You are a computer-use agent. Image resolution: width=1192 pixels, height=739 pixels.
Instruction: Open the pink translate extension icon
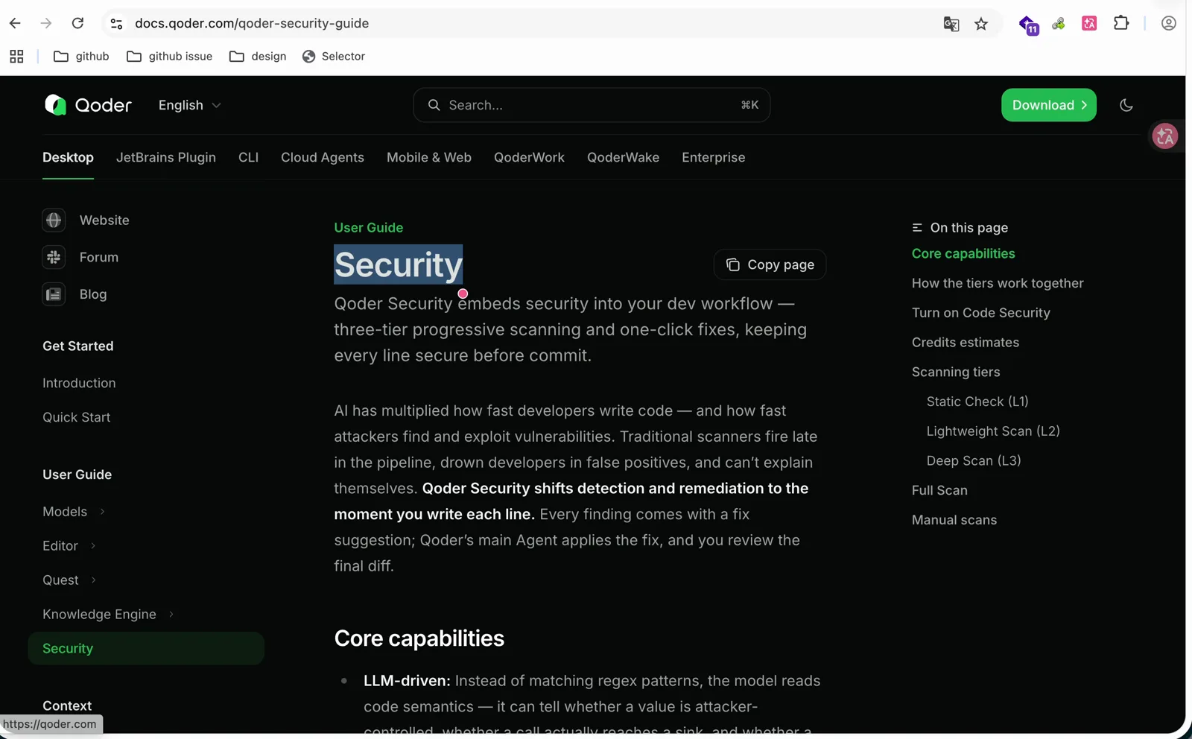(1089, 24)
